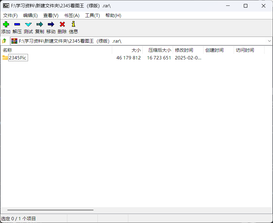
Task: Expand the address bar path dropdown
Action: coord(269,41)
